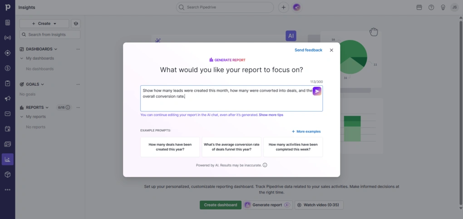Click the page vertical scrollbar

pos(461,112)
